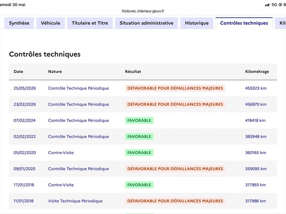Open the Contre-Visite entry dated 05/02/2020
The image size is (286, 214).
coord(61,153)
